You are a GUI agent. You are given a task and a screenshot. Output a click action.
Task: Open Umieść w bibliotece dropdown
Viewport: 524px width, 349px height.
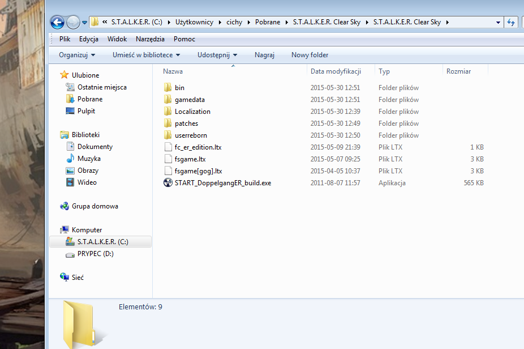coord(146,55)
